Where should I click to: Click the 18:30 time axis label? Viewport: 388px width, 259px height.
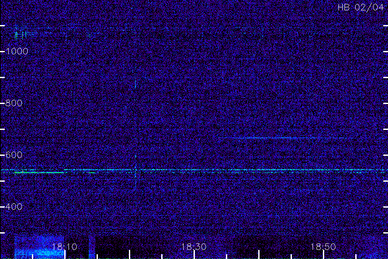pos(194,247)
